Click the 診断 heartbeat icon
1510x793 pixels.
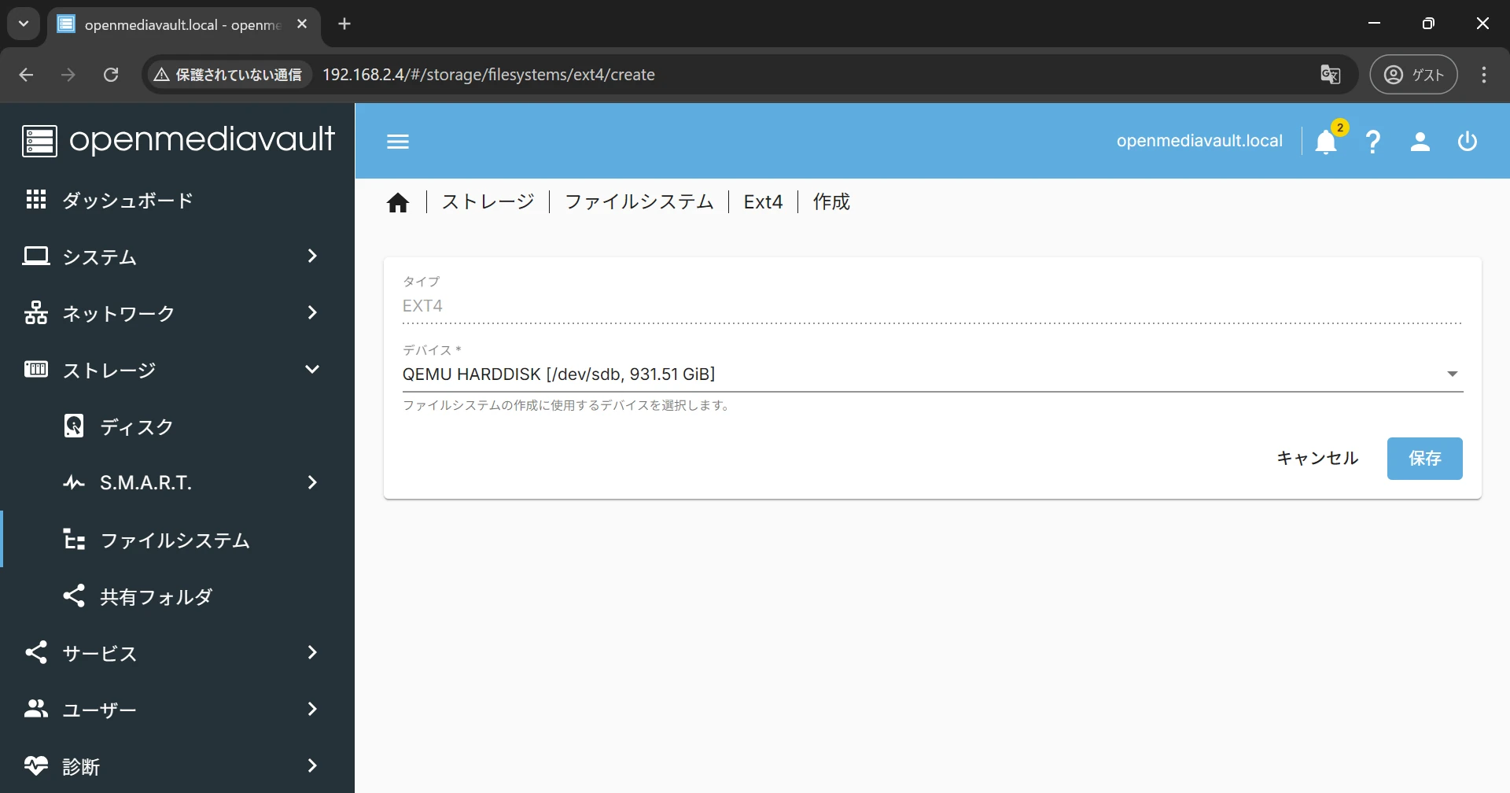tap(36, 765)
